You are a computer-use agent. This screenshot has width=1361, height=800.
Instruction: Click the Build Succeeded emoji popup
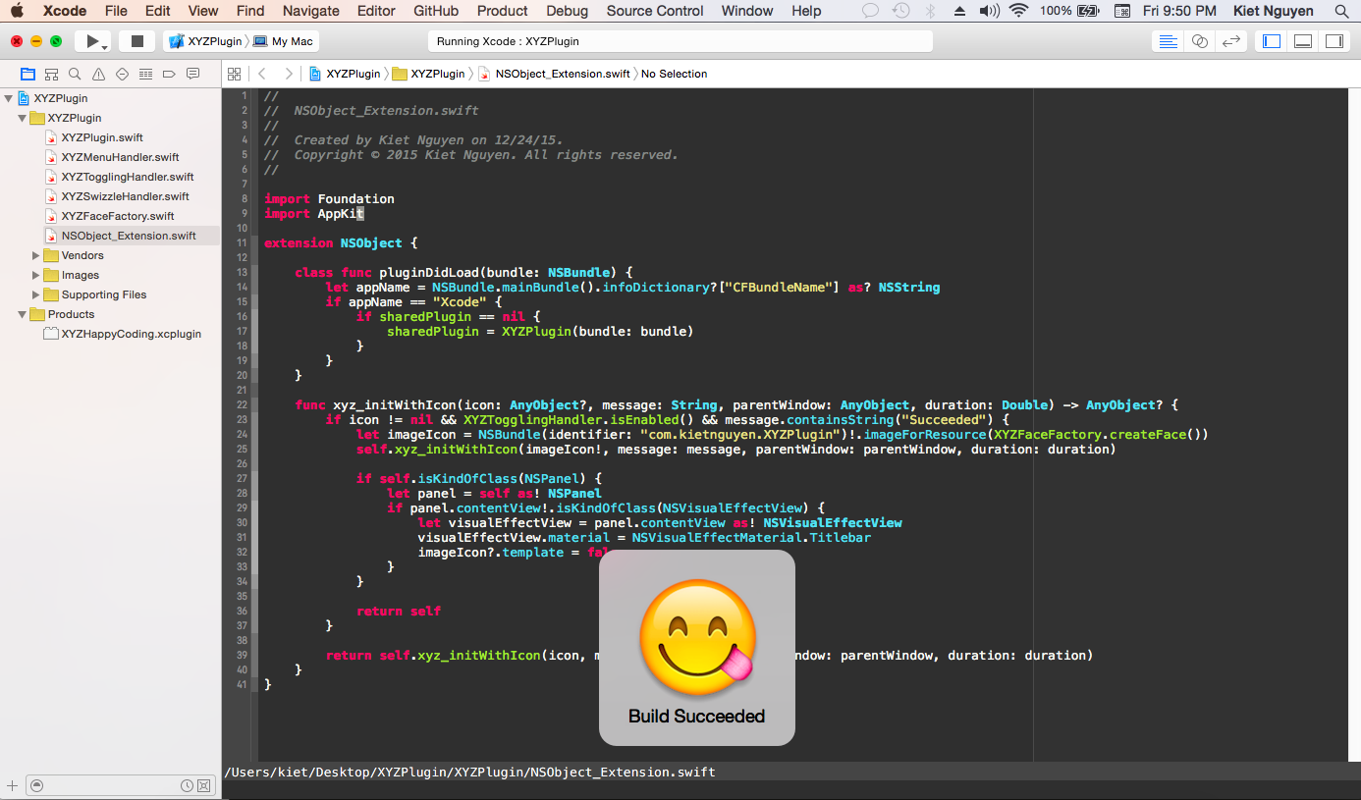[x=696, y=648]
